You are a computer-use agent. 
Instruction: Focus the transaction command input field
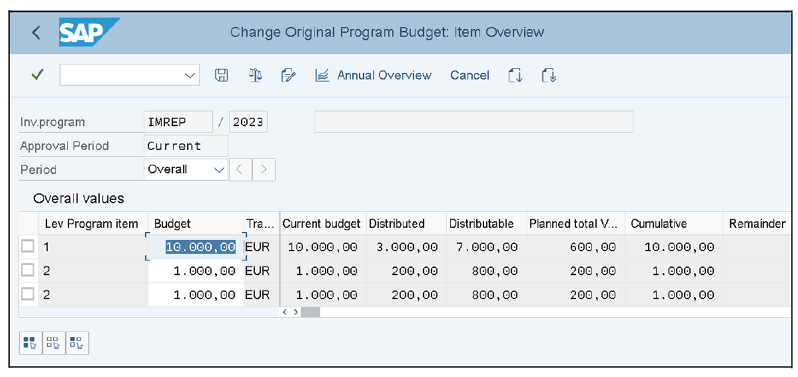click(129, 75)
